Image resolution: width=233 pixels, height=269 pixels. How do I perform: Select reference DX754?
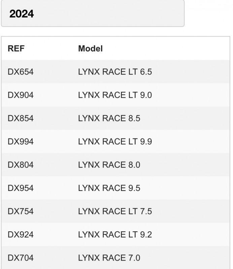coord(21,211)
